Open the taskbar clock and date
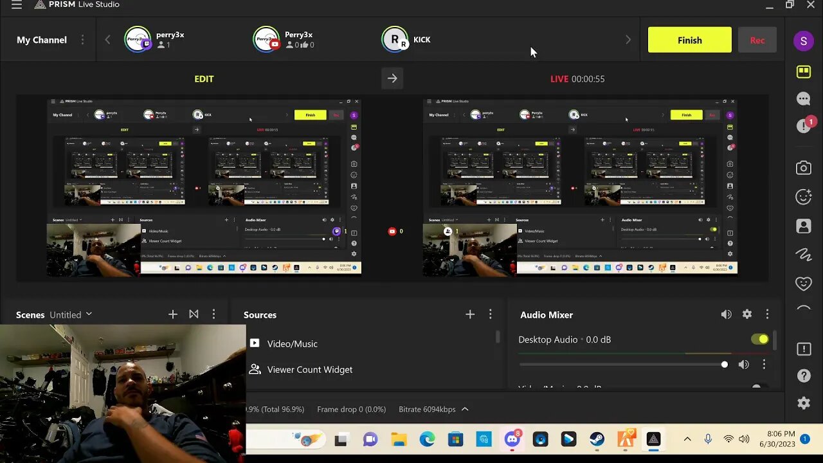This screenshot has width=823, height=463. coord(777,439)
